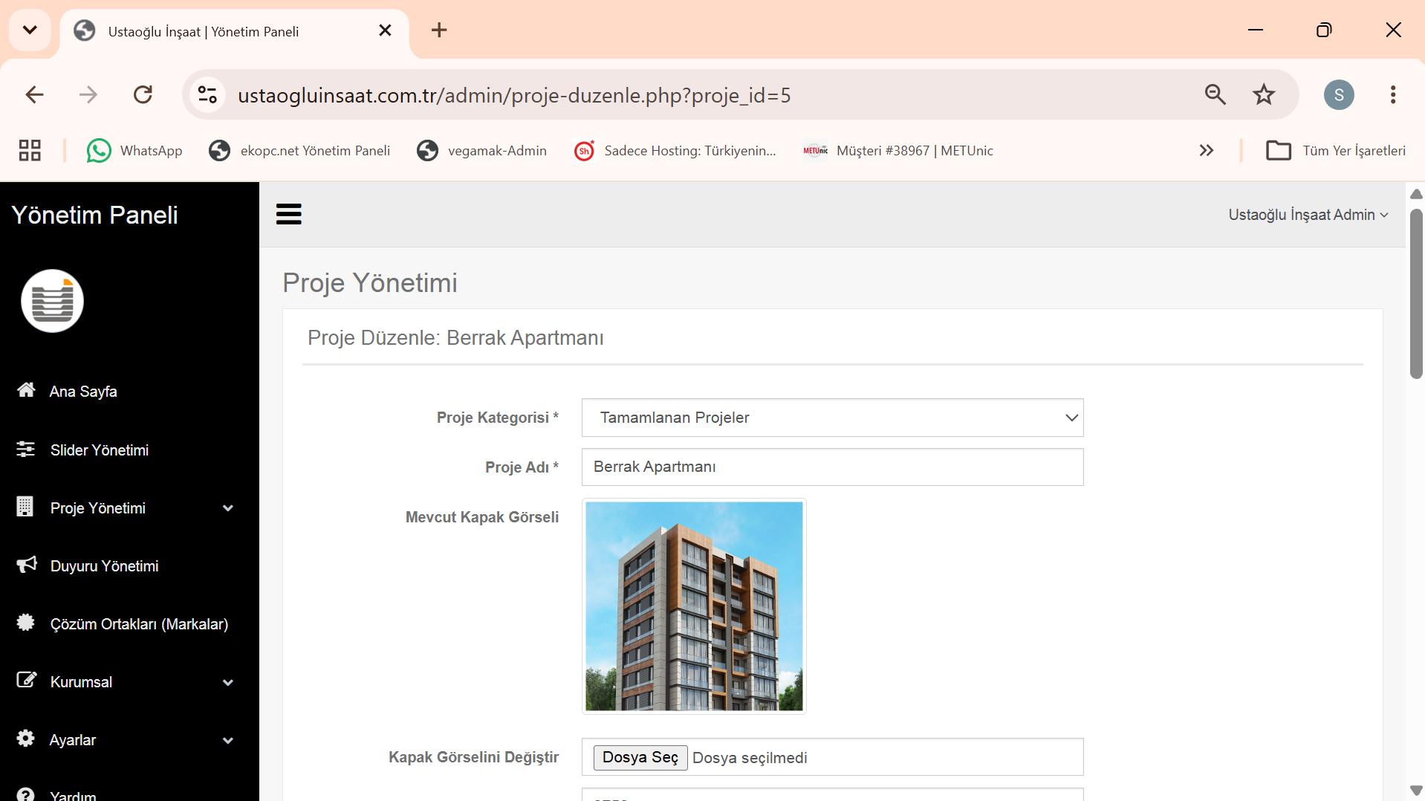This screenshot has width=1425, height=801.
Task: Expand Kurumsal submenu chevron
Action: (x=228, y=682)
